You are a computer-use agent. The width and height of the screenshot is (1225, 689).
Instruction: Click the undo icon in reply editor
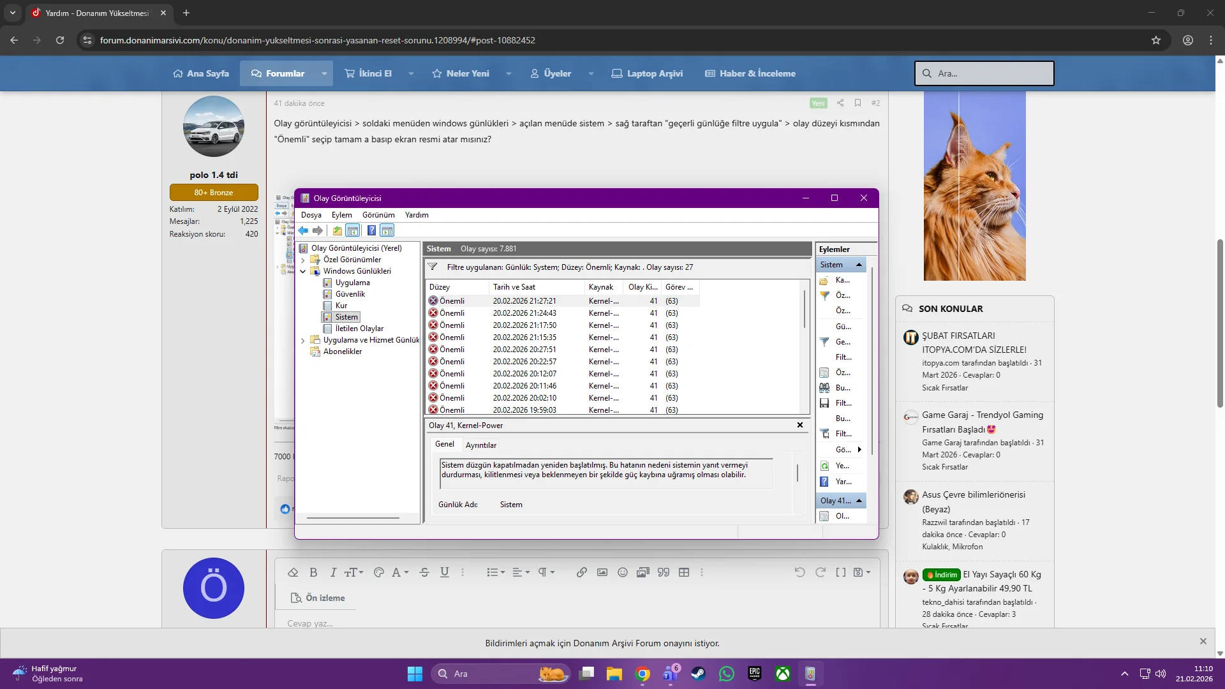click(x=799, y=572)
